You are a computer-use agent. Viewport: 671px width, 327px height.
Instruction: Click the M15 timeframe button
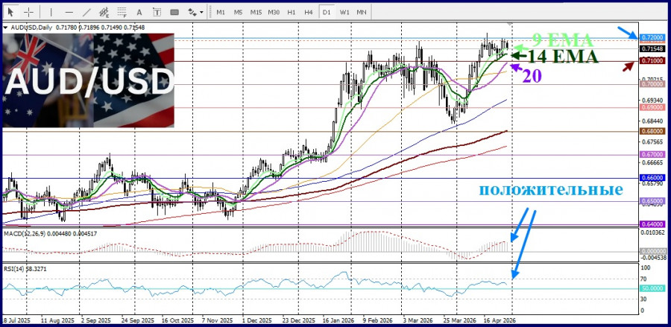coord(256,12)
